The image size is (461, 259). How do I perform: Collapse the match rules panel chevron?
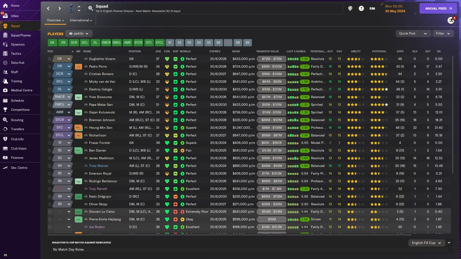[449, 243]
